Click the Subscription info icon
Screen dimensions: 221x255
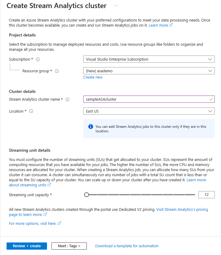tap(38, 59)
